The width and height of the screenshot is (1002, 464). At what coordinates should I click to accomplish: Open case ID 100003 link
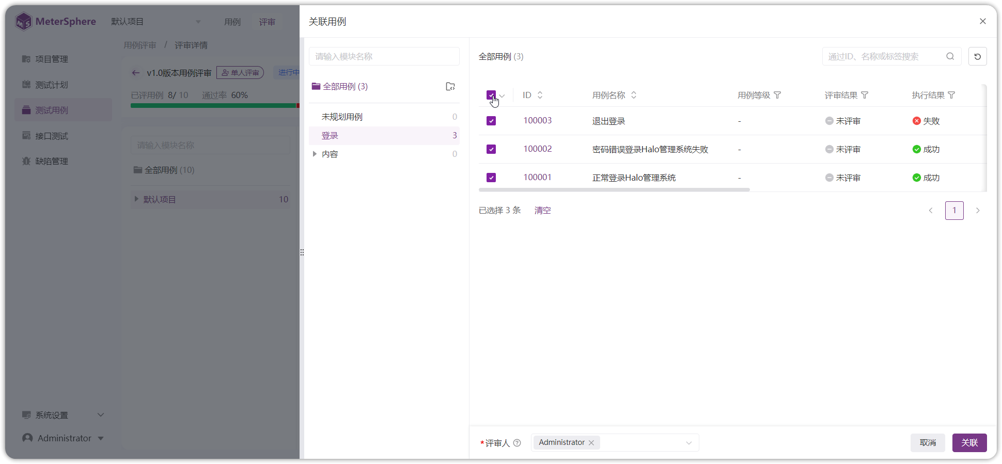coord(537,121)
